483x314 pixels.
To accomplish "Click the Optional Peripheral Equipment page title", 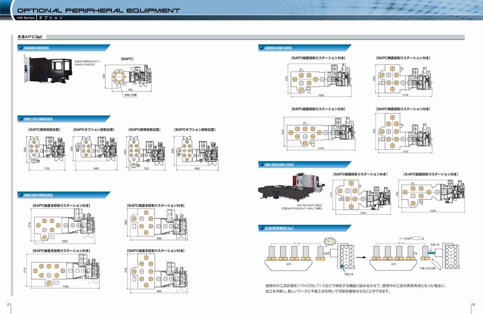I will click(x=98, y=10).
